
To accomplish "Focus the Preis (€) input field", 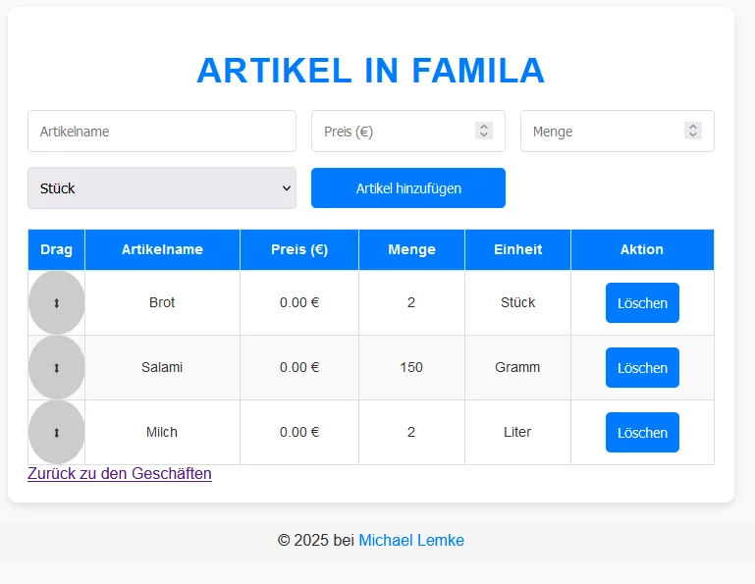I will point(408,131).
